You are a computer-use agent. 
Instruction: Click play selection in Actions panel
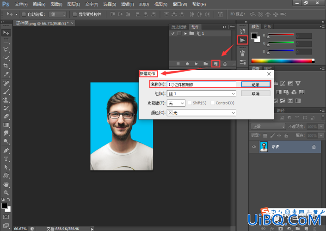(x=196, y=64)
